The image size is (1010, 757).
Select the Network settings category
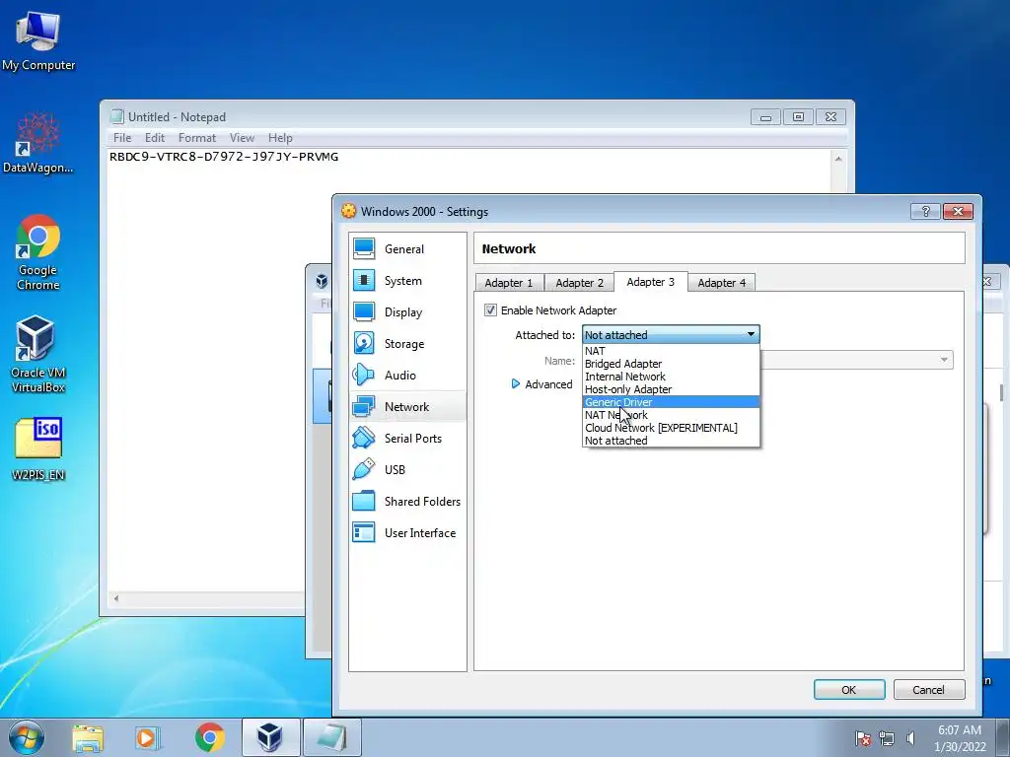407,407
